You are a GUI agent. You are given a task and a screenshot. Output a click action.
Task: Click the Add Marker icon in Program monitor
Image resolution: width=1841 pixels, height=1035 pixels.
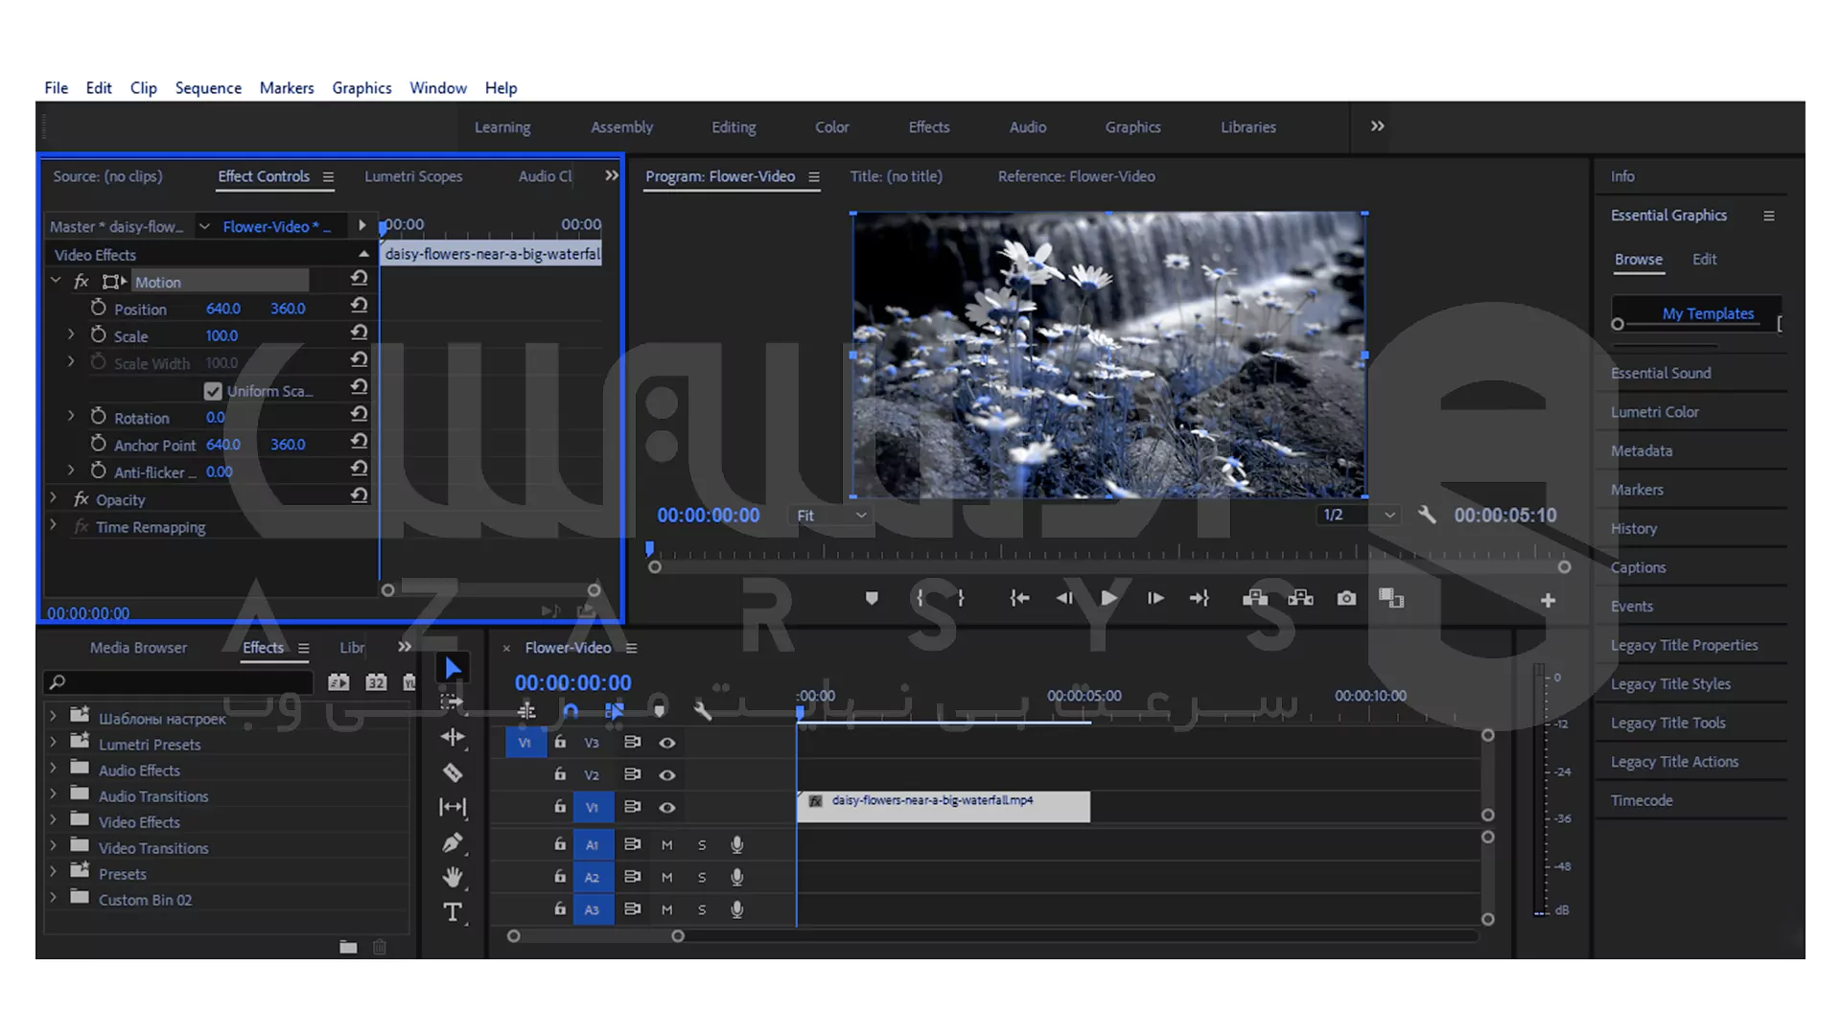tap(871, 598)
